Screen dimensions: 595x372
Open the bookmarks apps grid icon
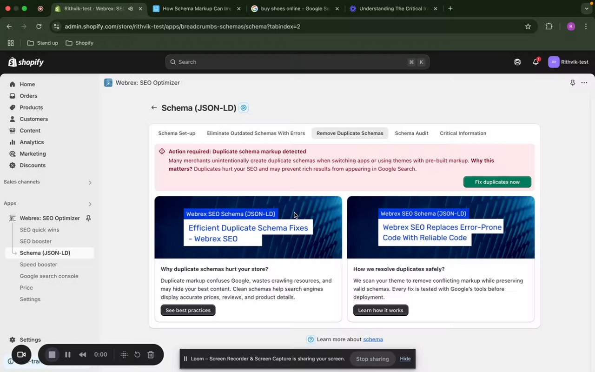coord(11,43)
